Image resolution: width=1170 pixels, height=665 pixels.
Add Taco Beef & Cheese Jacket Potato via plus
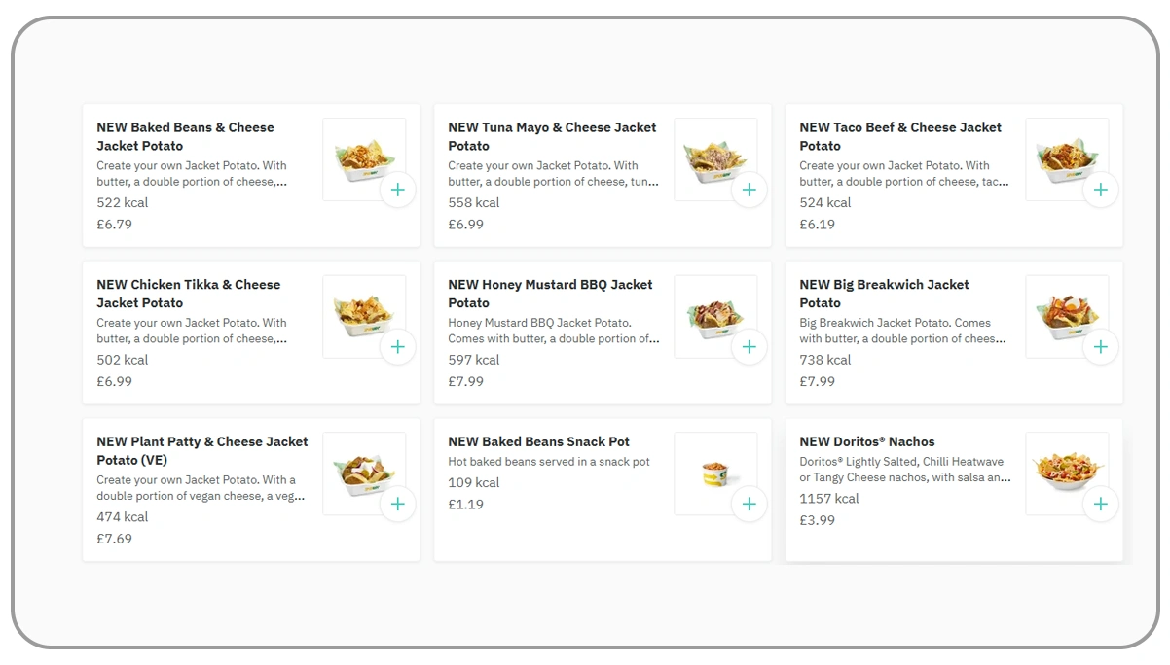(x=1100, y=190)
